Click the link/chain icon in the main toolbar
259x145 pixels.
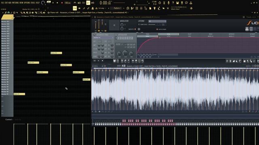click(x=88, y=8)
